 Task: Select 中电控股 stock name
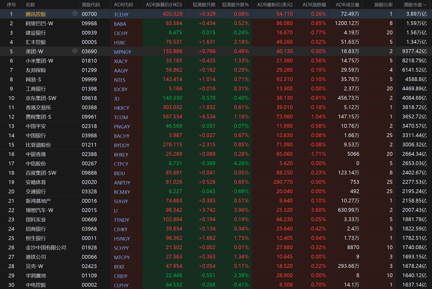point(36,285)
